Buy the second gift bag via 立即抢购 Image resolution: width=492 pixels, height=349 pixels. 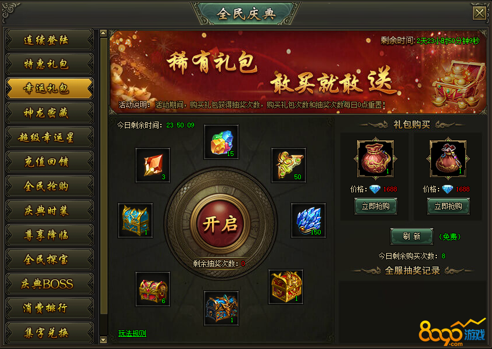point(448,206)
